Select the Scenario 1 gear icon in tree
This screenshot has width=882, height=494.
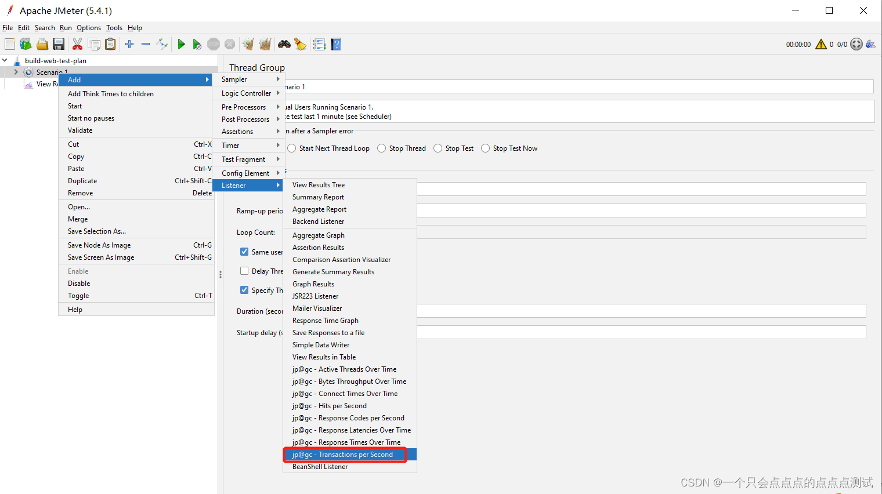pos(29,72)
